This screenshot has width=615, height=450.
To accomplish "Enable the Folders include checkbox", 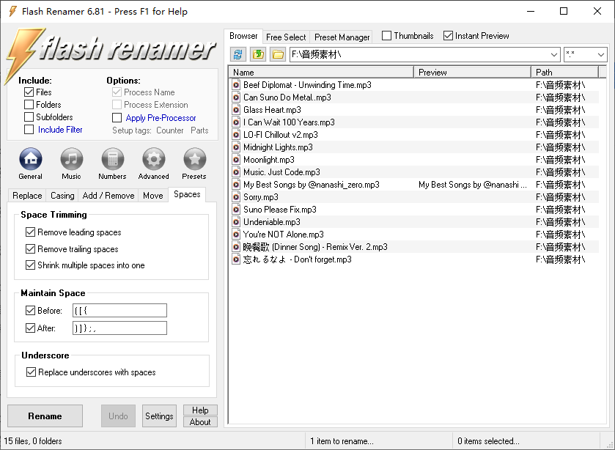I will [29, 105].
